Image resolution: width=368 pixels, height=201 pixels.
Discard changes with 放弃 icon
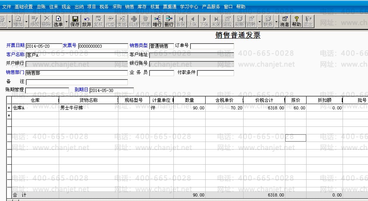tap(86, 21)
